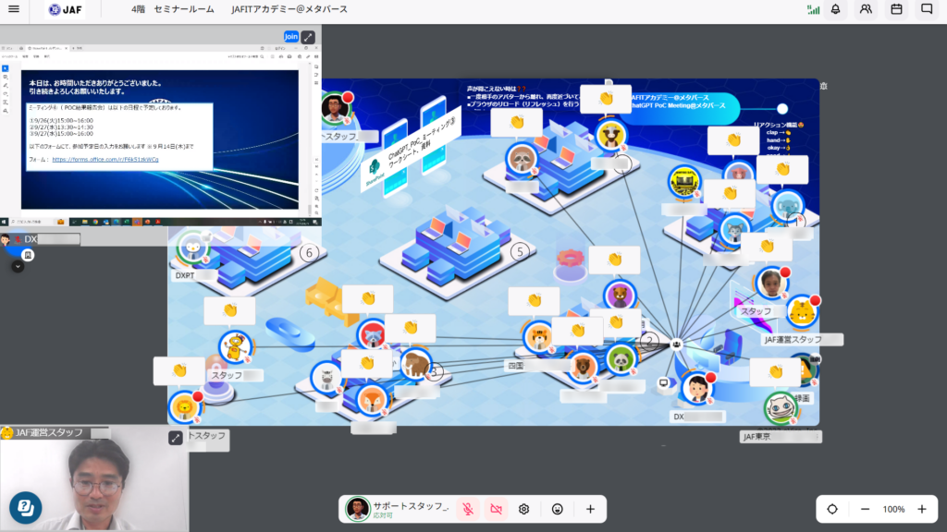This screenshot has height=532, width=947.
Task: Open the settings gear in bottom toolbar
Action: click(523, 509)
